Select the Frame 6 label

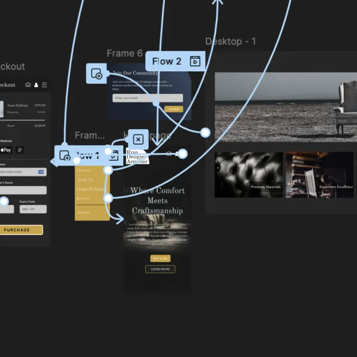tap(125, 54)
